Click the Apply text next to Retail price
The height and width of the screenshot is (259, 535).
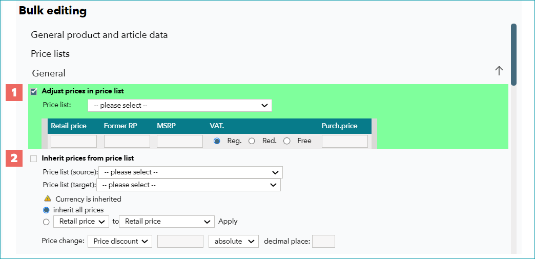click(x=228, y=222)
